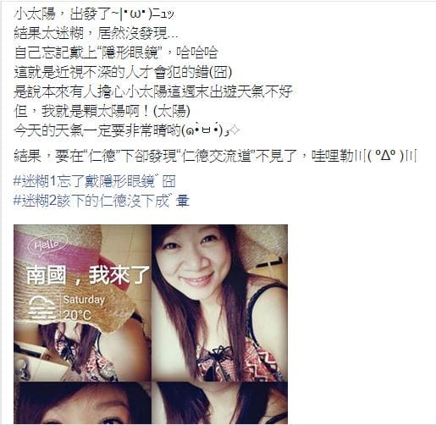Click the 暈 emoticon after second hashtag
436x425 pixels.
pos(183,201)
